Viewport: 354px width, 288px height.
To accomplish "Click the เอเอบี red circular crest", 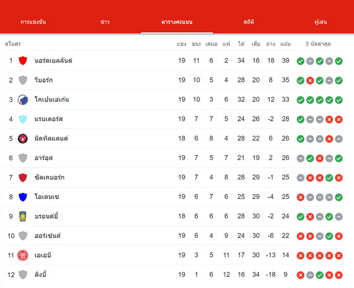I will point(23,255).
